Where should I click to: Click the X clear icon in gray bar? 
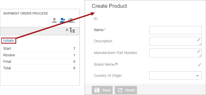pos(67,30)
